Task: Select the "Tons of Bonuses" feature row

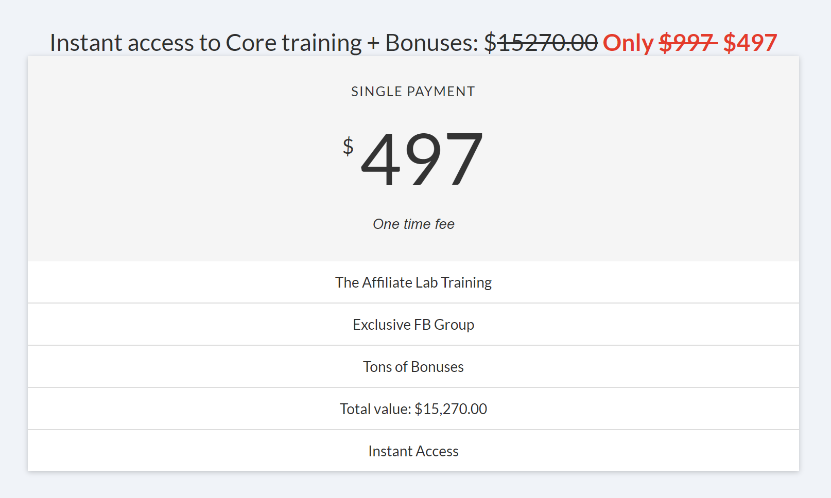Action: pos(413,367)
